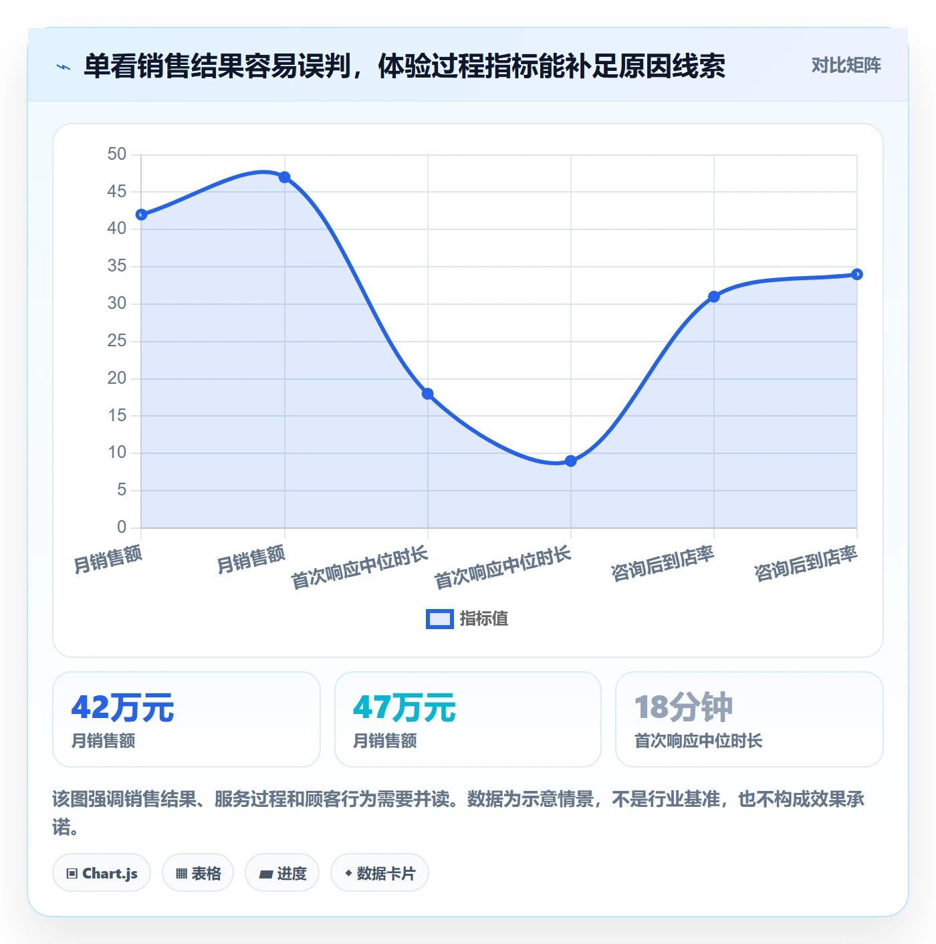Click the lowest data point at value 9
This screenshot has width=936, height=944.
571,461
